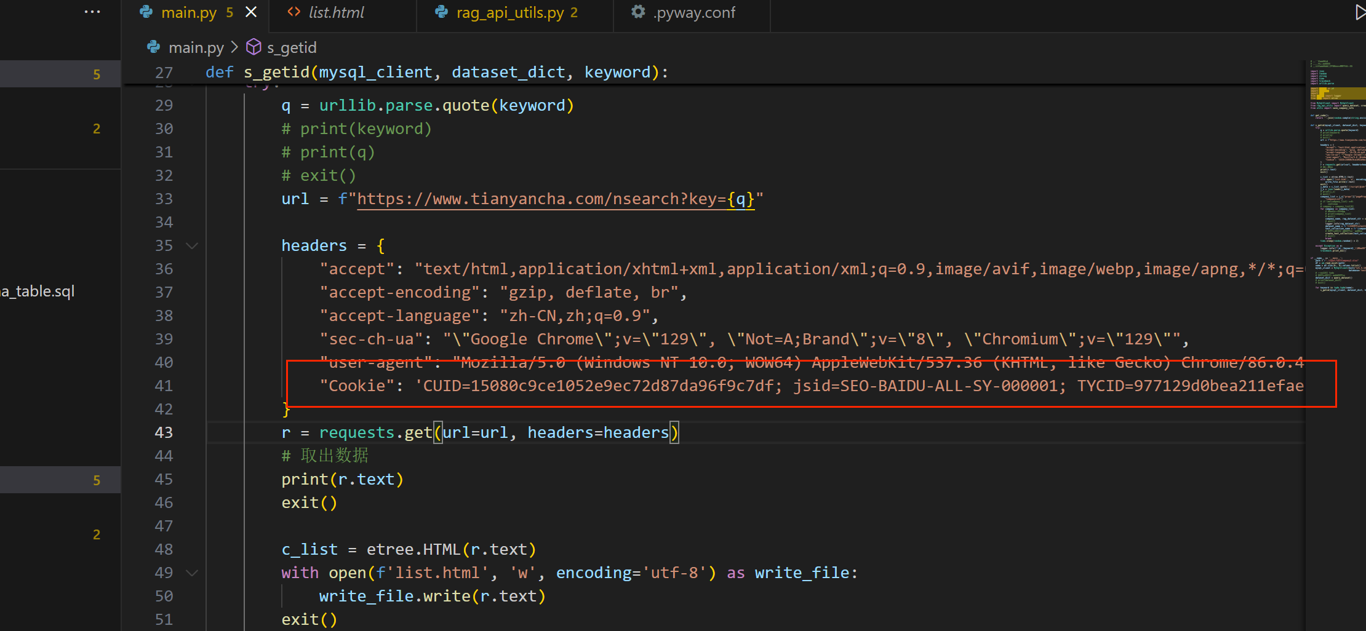Open the more actions ellipsis menu

(92, 12)
